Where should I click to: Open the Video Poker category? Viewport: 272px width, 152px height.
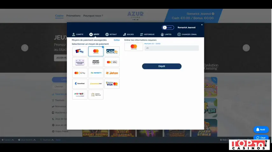click(60, 131)
